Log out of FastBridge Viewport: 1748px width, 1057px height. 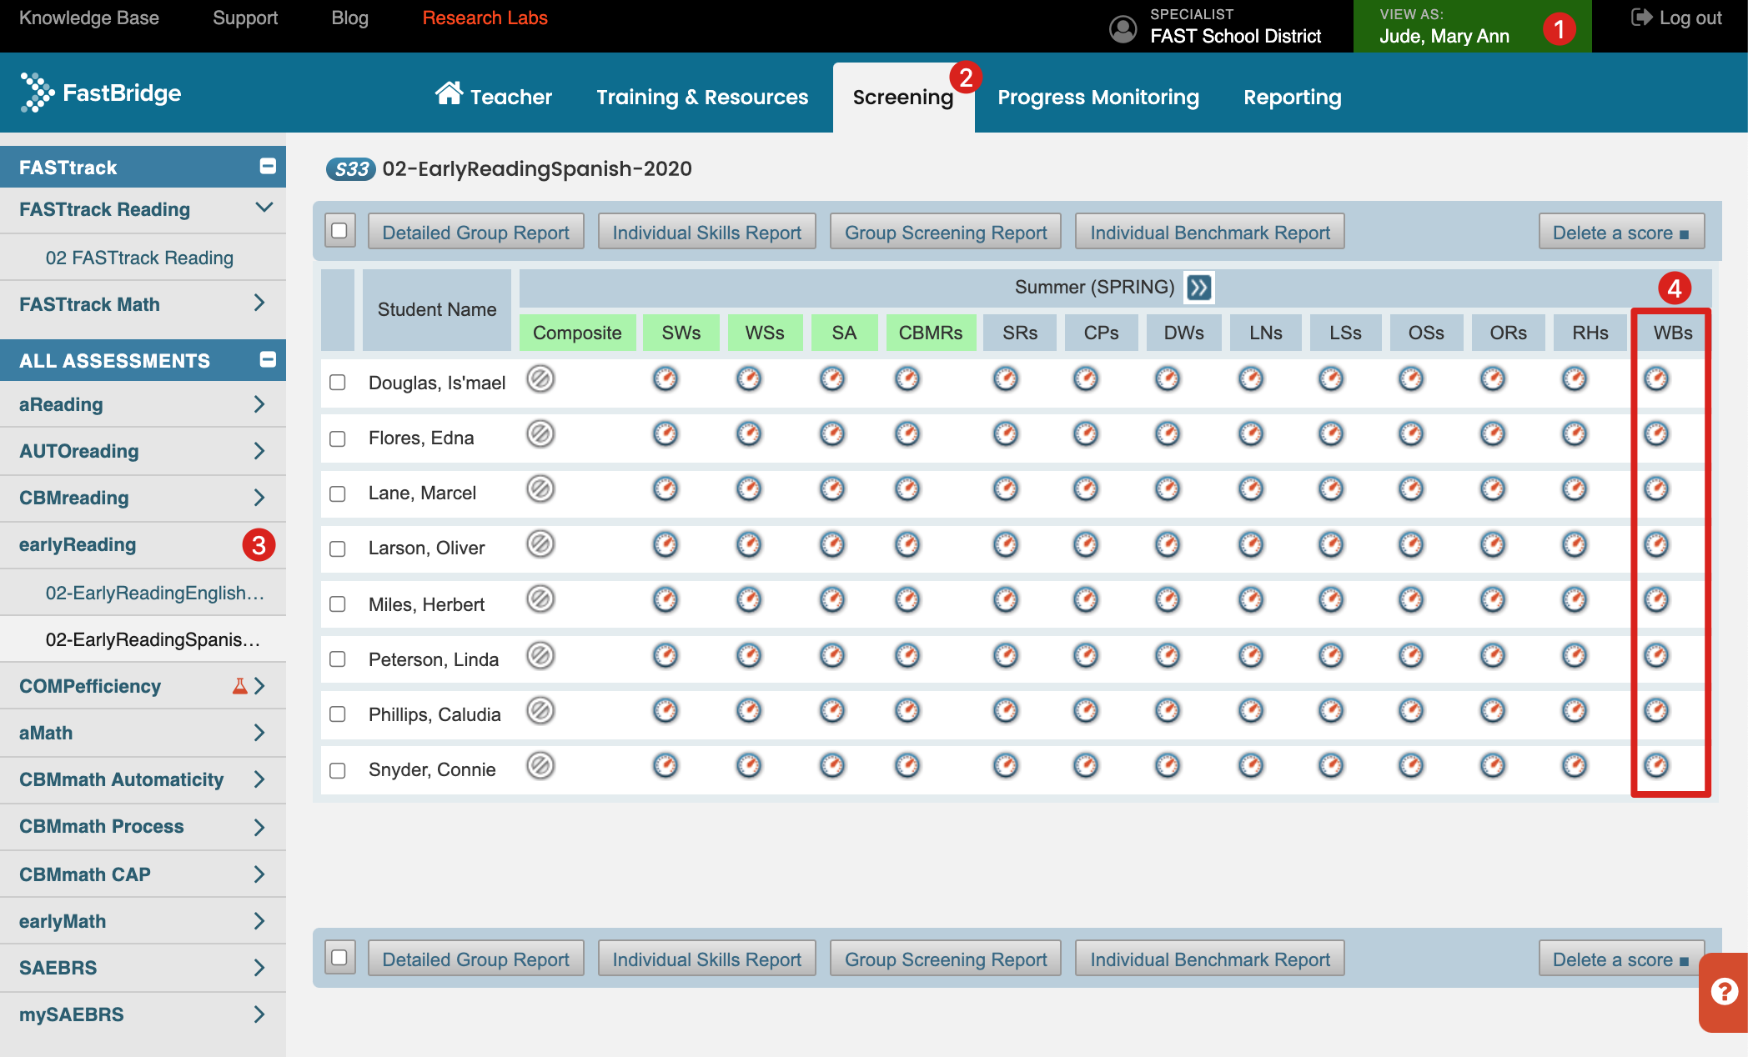pyautogui.click(x=1676, y=18)
